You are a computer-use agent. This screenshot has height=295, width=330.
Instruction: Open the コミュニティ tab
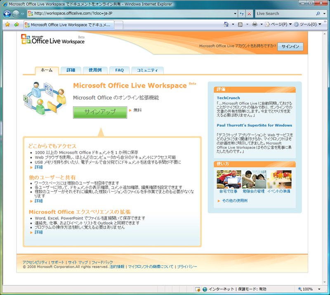pos(147,70)
